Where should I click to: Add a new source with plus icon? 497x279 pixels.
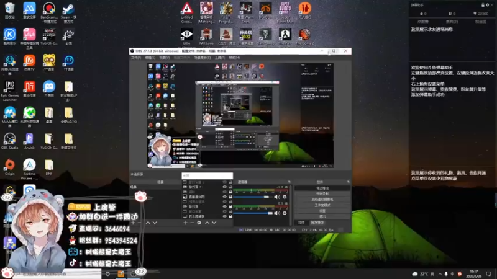[185, 223]
